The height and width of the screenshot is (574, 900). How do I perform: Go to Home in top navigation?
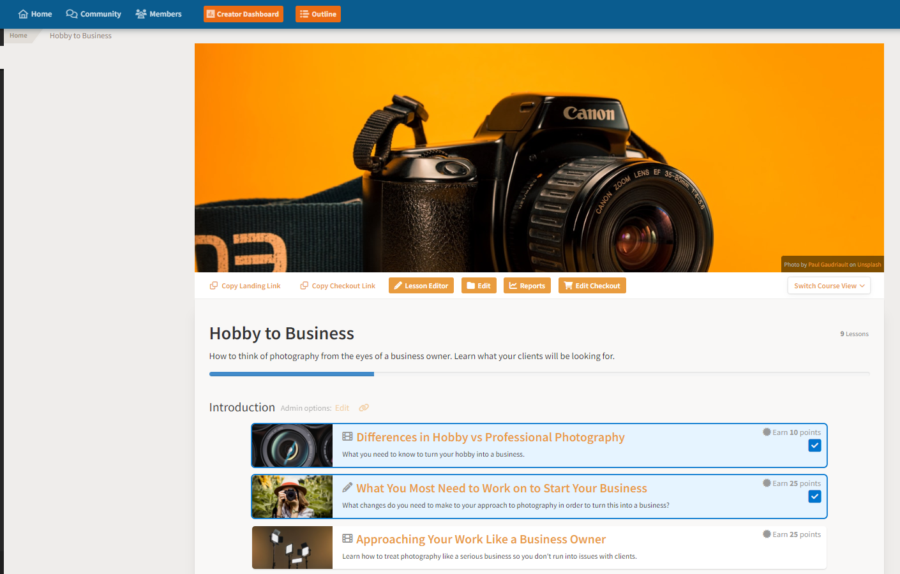point(35,14)
